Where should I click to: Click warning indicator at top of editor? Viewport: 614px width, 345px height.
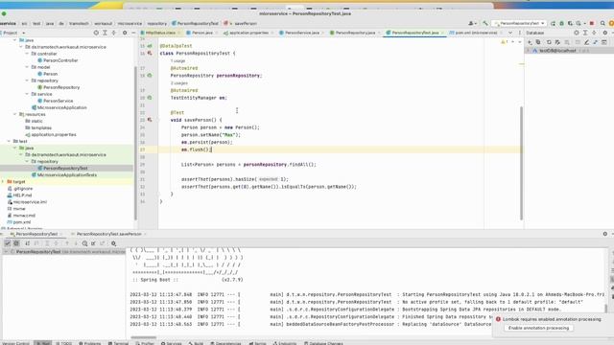(505, 42)
